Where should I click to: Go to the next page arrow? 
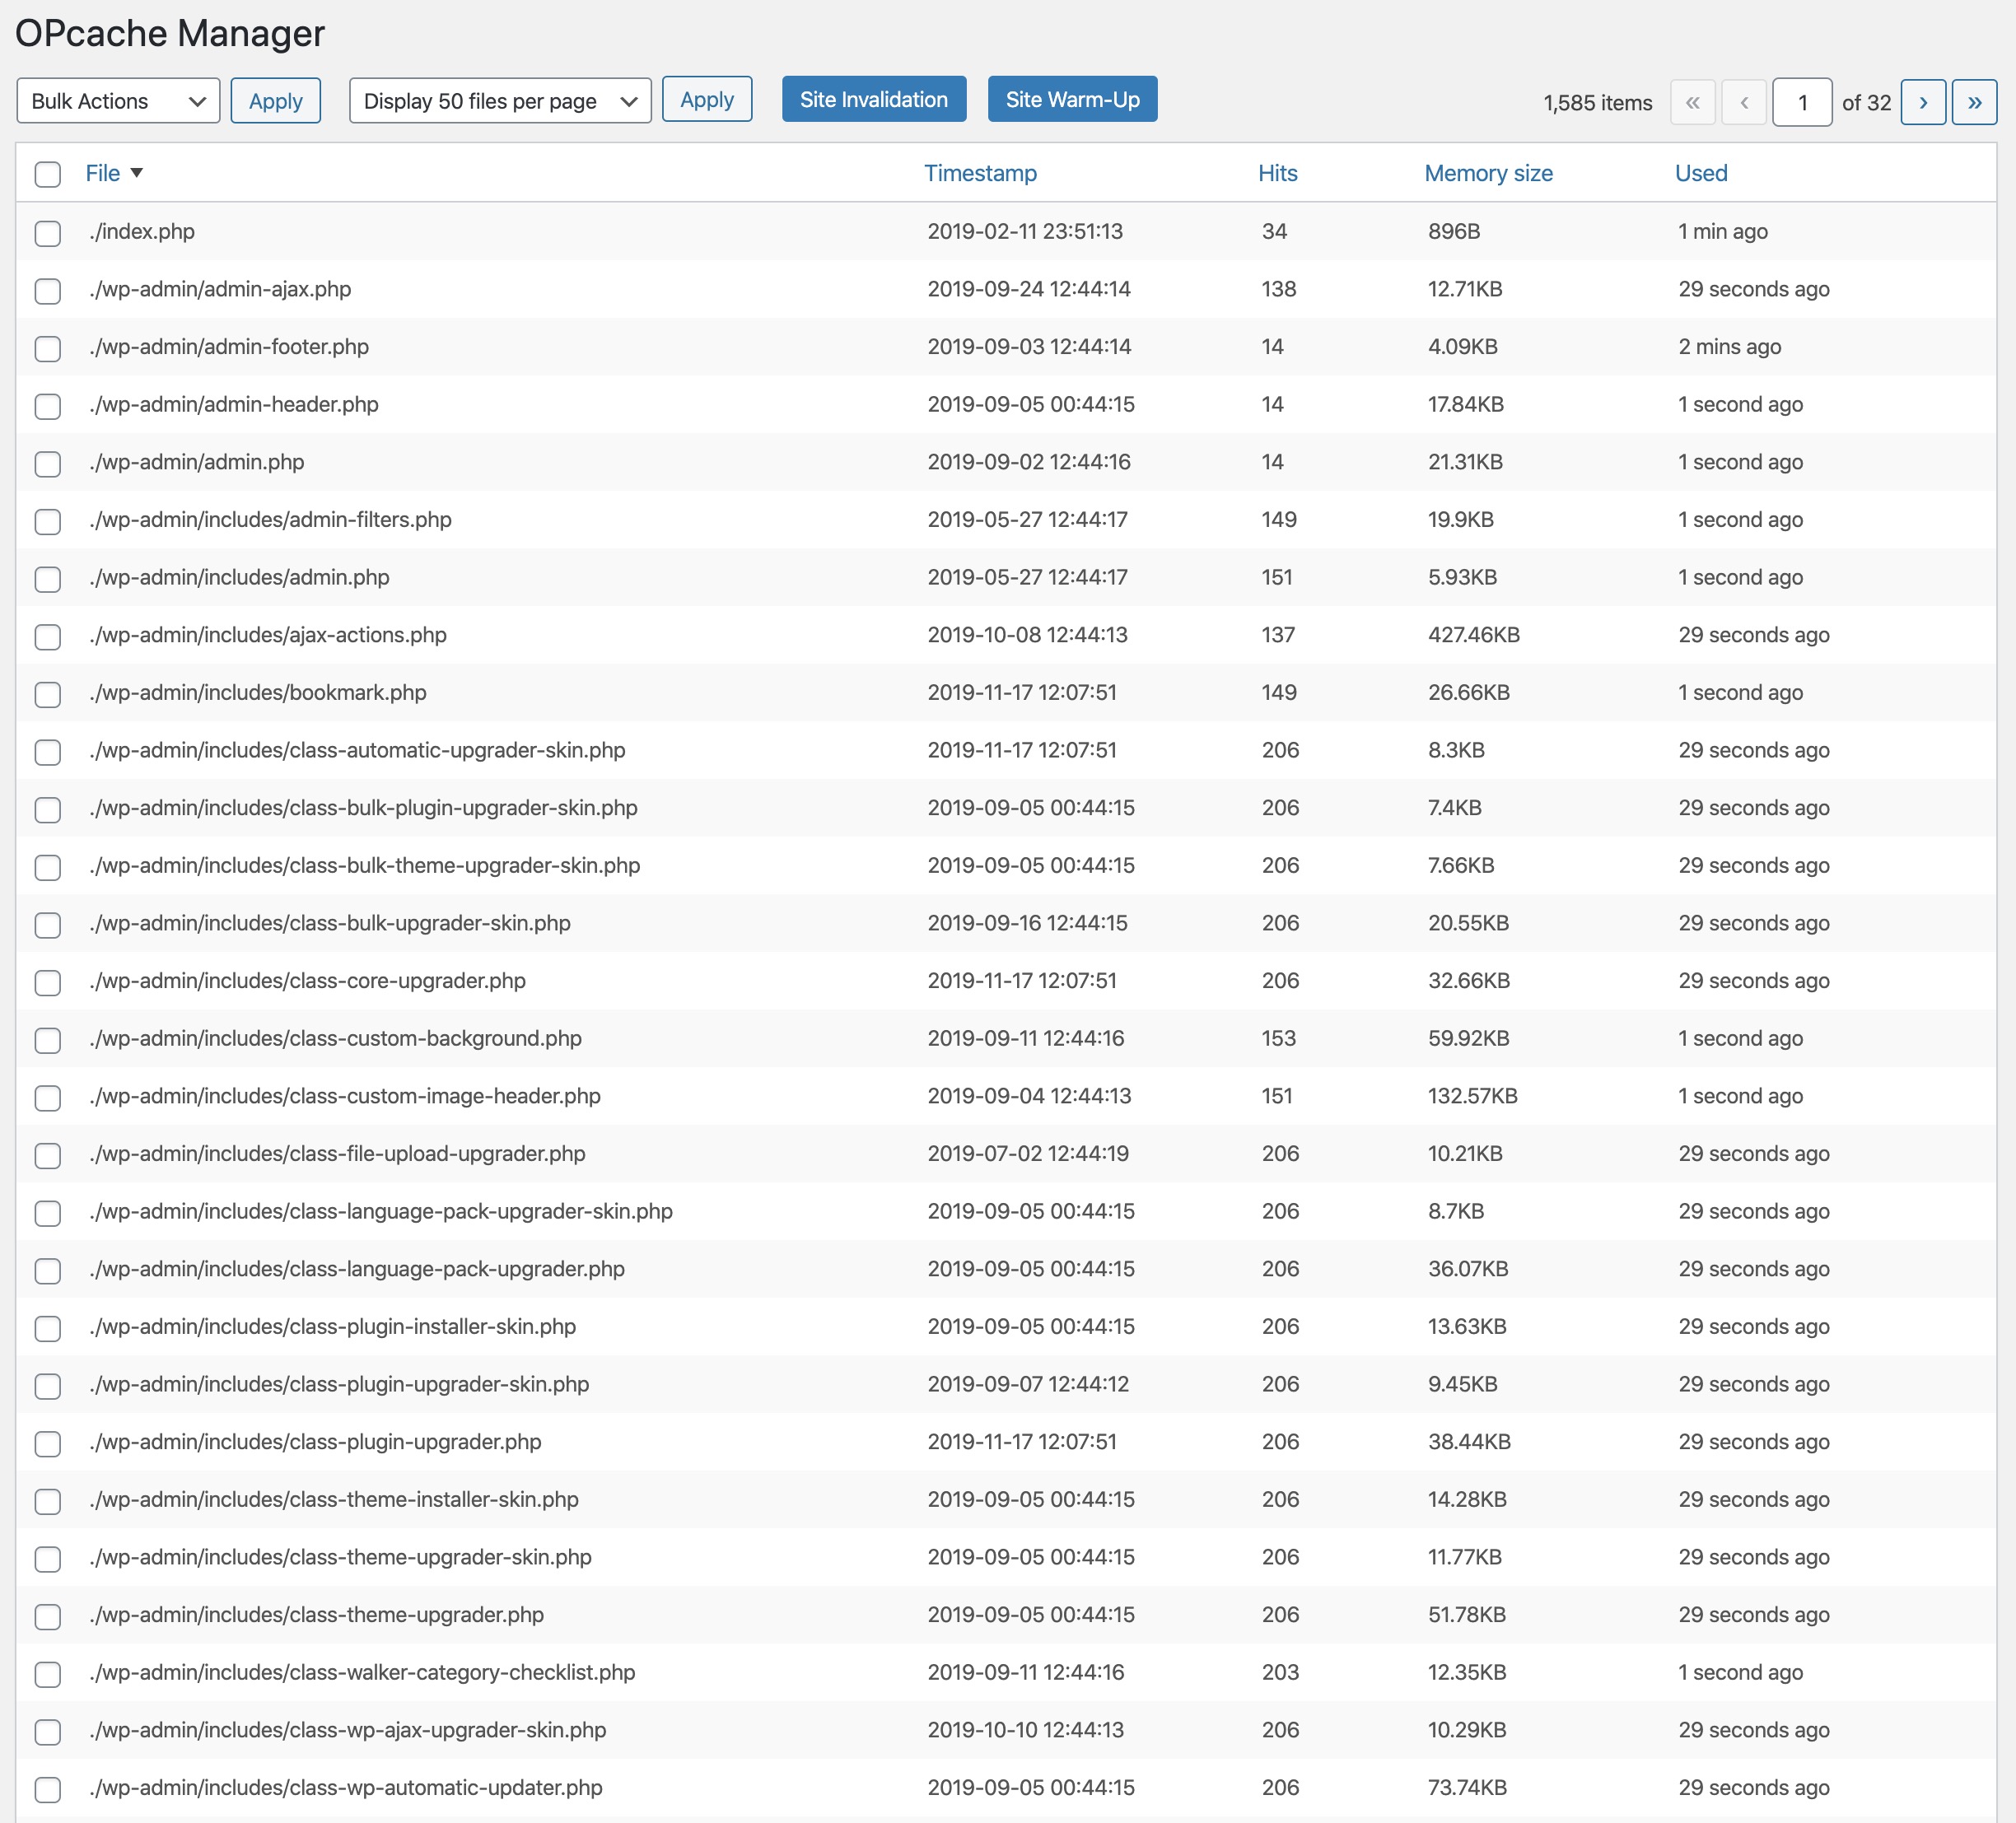click(x=1922, y=102)
